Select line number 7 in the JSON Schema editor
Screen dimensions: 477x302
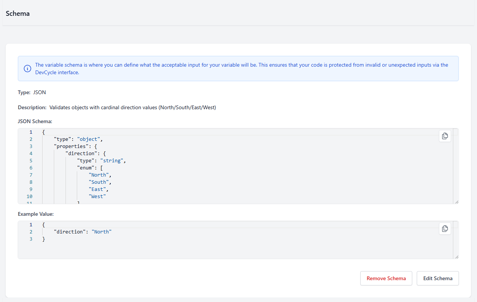pos(30,175)
